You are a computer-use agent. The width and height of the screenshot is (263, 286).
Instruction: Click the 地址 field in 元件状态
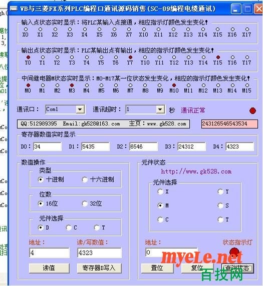coord(171,252)
